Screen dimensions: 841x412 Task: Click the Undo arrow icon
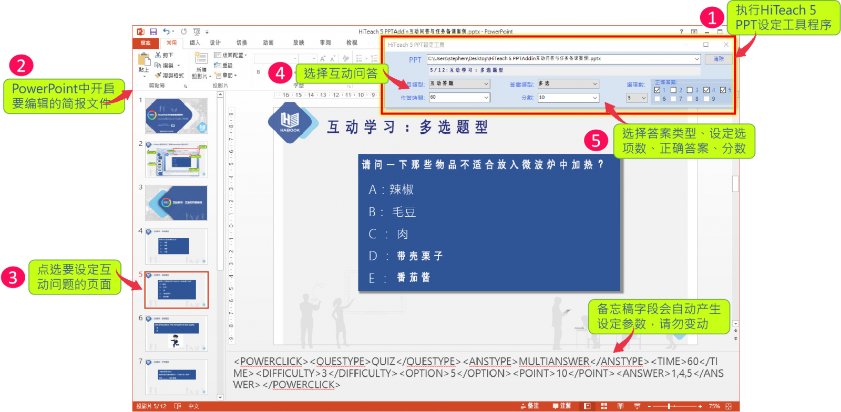click(x=166, y=32)
